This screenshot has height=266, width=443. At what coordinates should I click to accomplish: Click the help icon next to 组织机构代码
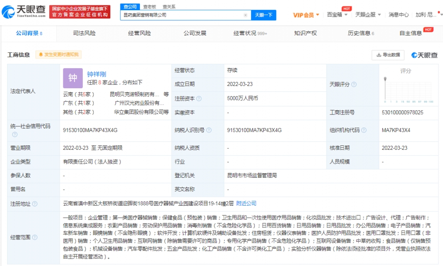364,130
